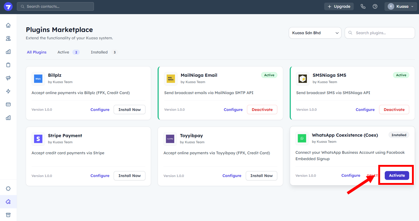419x221 pixels.
Task: Click the phone icon in top bar
Action: pos(363,6)
